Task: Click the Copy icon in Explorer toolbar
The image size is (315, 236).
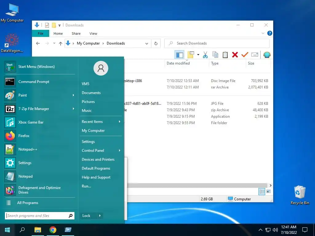Action: pyautogui.click(x=215, y=55)
